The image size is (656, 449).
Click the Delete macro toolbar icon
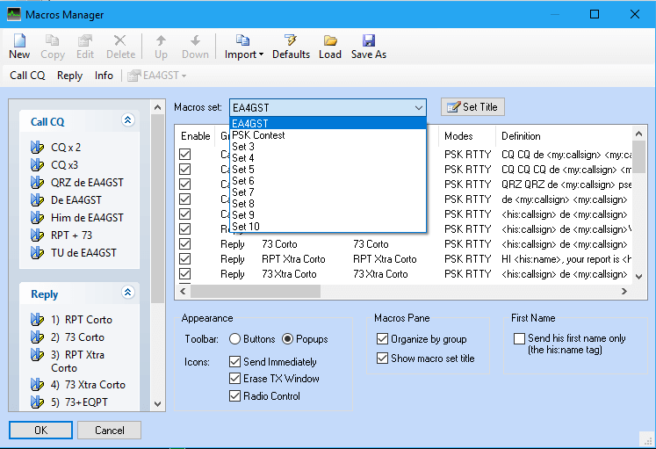[120, 47]
